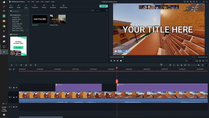Image resolution: width=209 pixels, height=118 pixels.
Task: Open Windows search from taskbar
Action: pyautogui.click(x=4, y=6)
